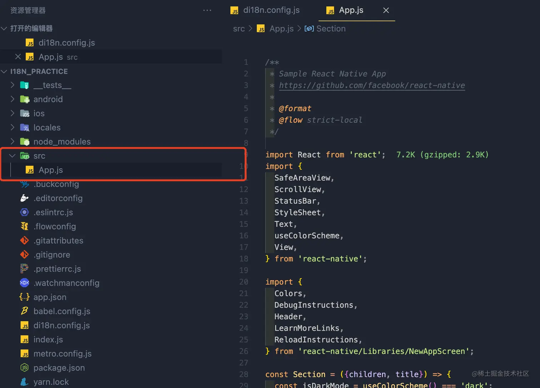The width and height of the screenshot is (540, 388).
Task: Click the .prettierrc.js file icon
Action: 24,269
